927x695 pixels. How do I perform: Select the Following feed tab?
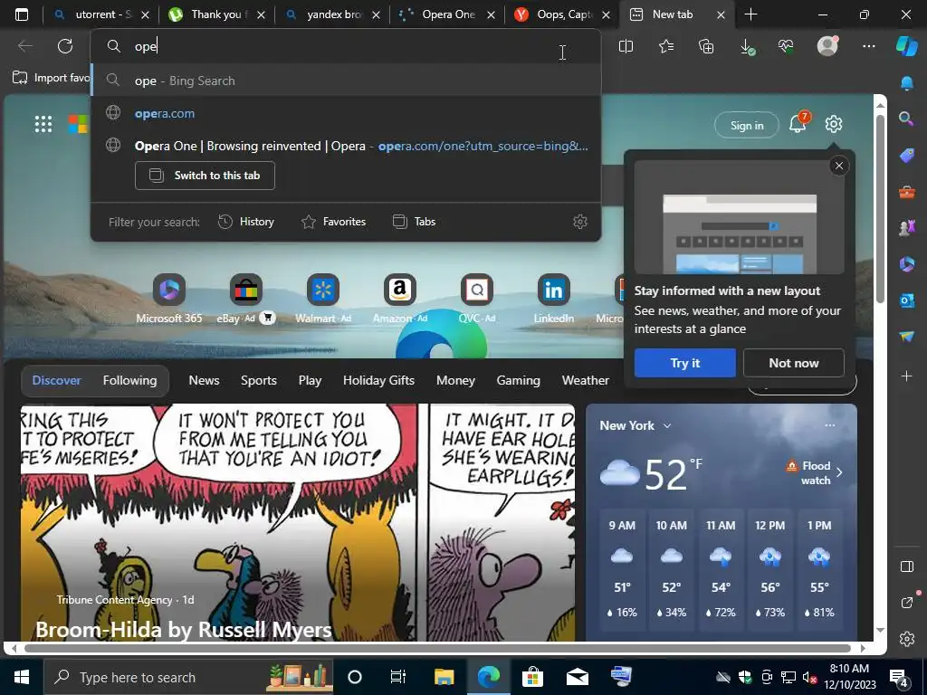point(129,381)
